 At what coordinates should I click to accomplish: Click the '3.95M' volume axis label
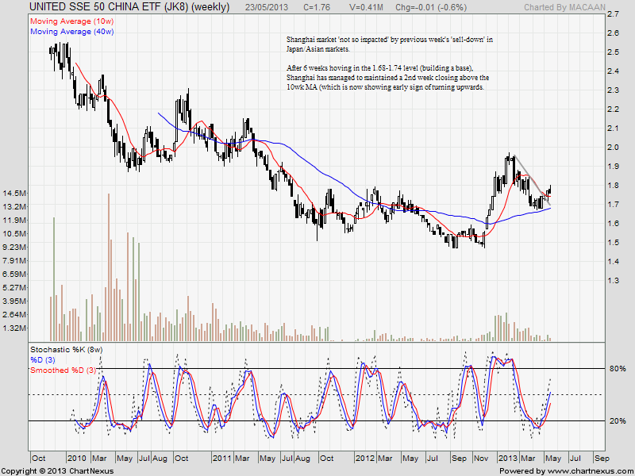pos(16,301)
